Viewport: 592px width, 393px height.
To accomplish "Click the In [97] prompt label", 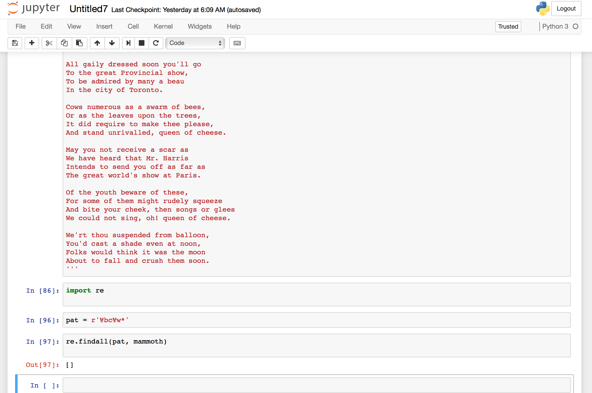I will [x=43, y=341].
